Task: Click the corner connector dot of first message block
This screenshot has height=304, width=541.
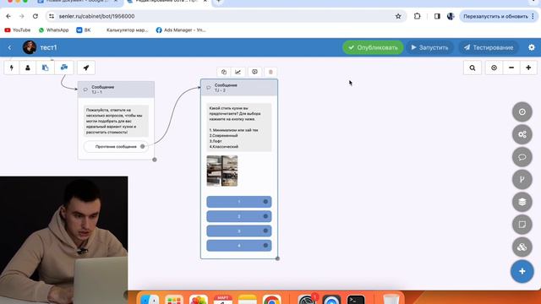Action: tap(155, 160)
